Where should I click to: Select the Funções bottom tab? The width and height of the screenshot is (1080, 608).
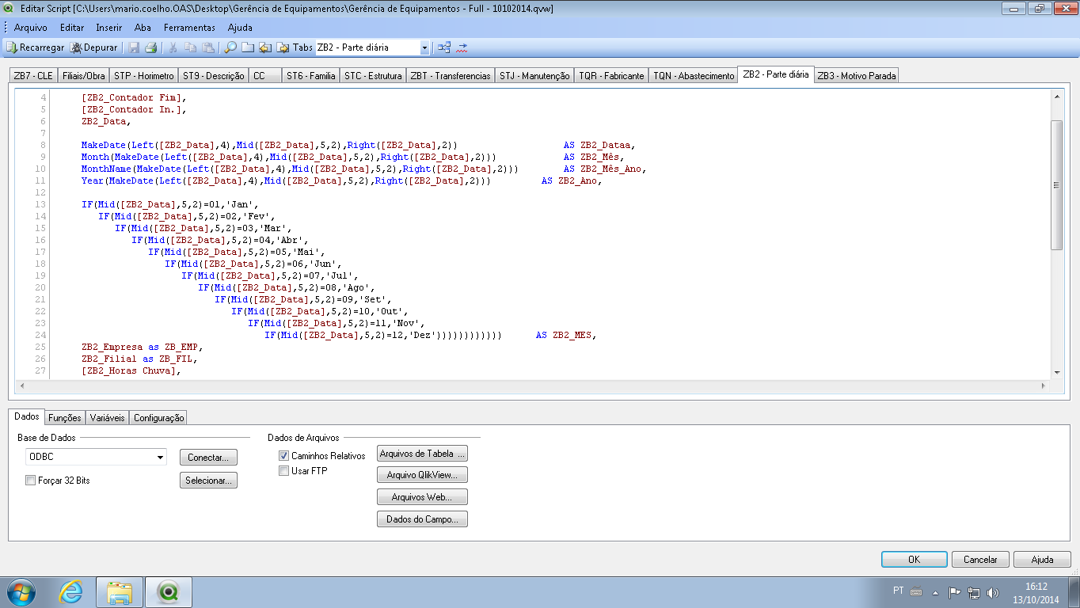[64, 417]
